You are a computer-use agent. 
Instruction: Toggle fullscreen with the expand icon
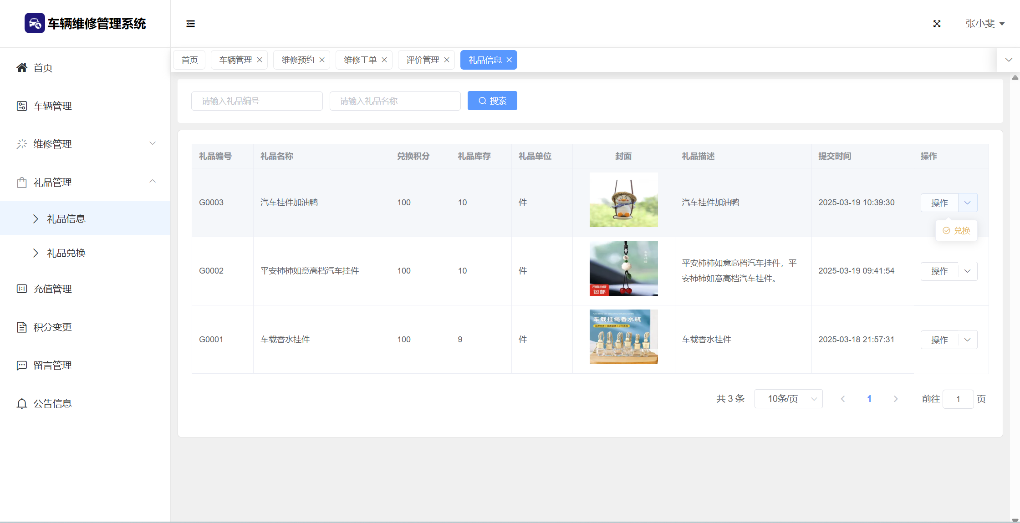click(937, 24)
